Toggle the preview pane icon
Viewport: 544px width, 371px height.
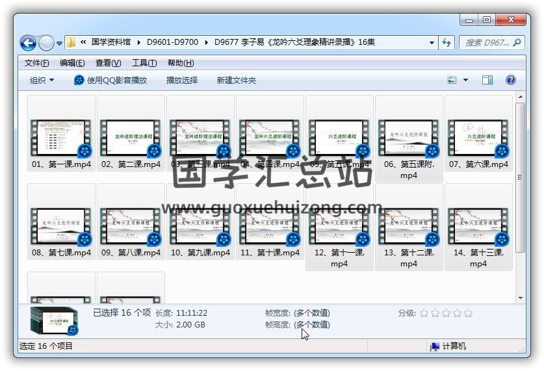[487, 80]
